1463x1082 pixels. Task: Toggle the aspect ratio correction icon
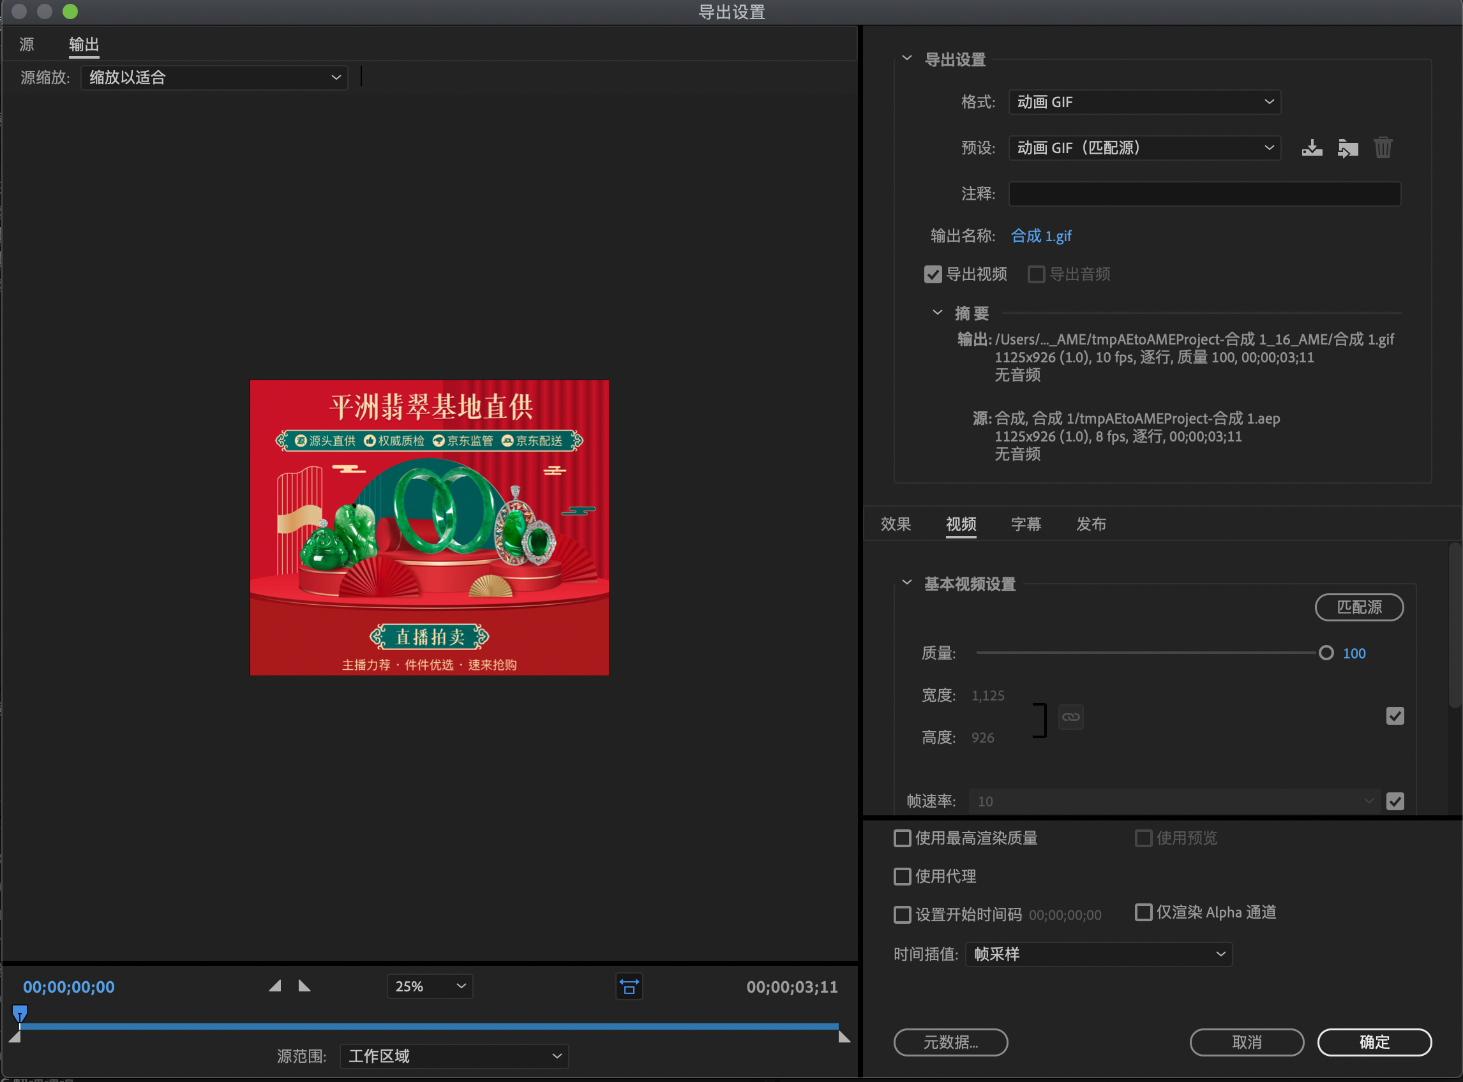(x=629, y=986)
